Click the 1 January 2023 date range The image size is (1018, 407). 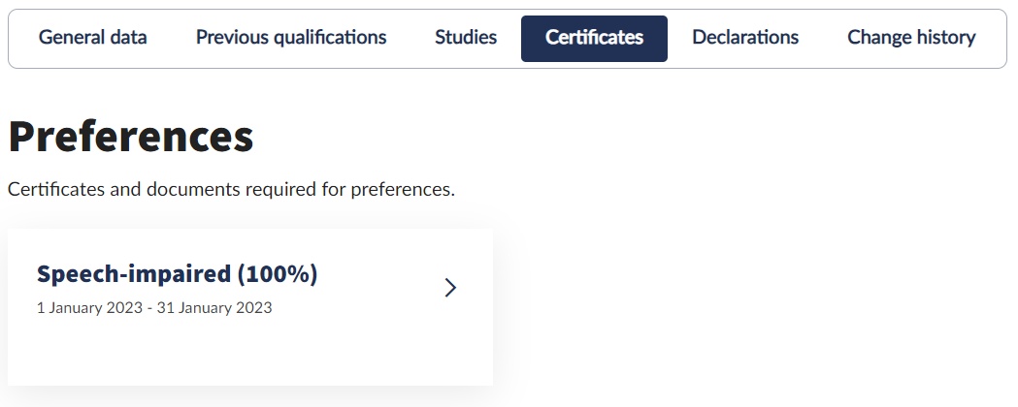pos(154,308)
